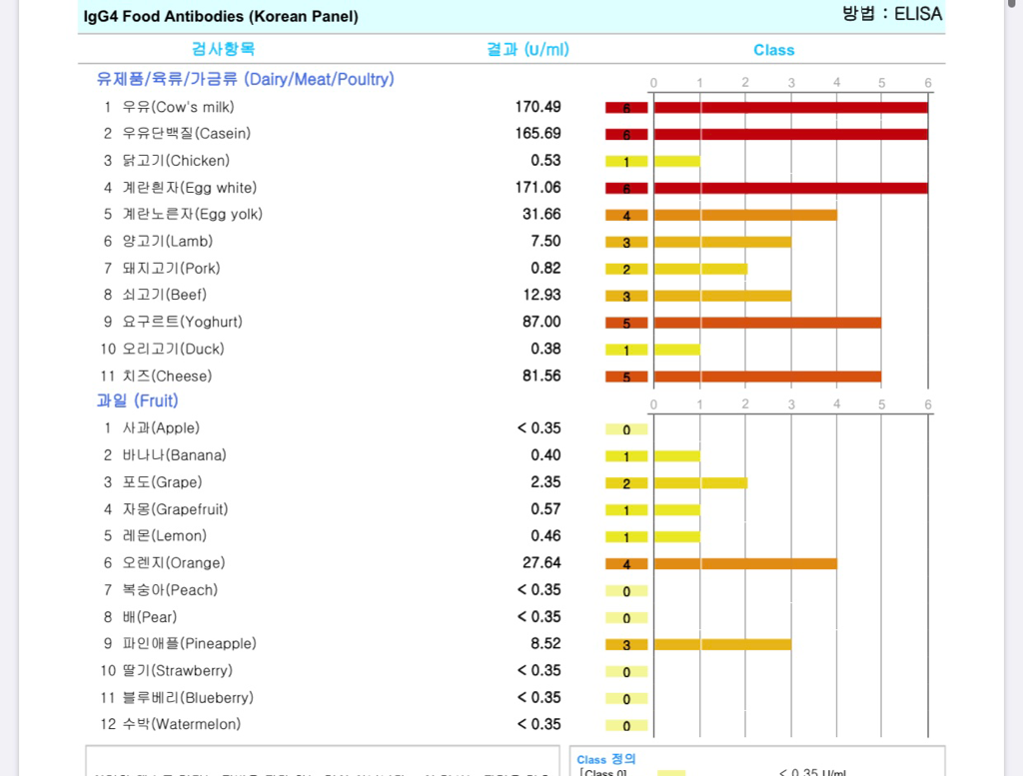The image size is (1023, 776).
Task: Select the 과일 (Fruit) section heading
Action: tap(137, 400)
